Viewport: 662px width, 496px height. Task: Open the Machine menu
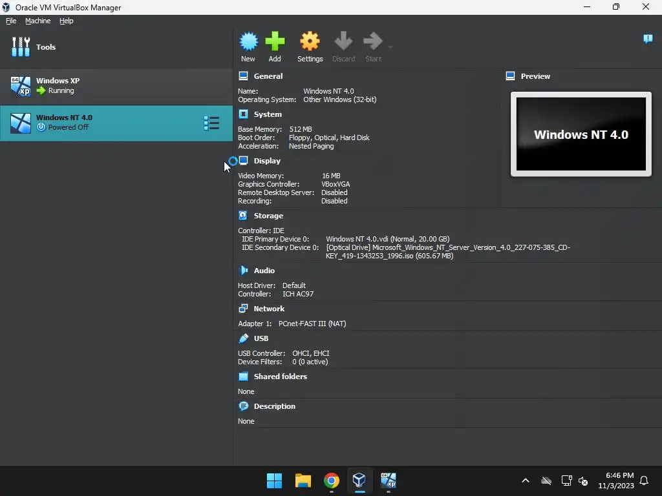(x=37, y=21)
